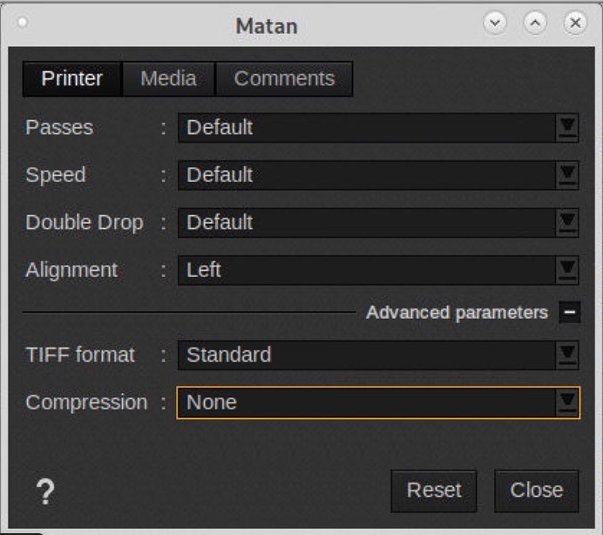Click the Matan title bar text
This screenshot has width=603, height=535.
point(267,25)
